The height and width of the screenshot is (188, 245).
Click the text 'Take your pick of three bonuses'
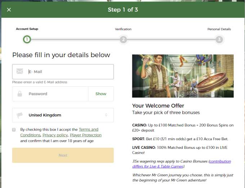pos(166,113)
